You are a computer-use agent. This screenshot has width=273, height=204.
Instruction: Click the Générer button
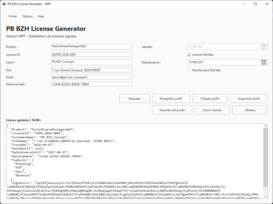[250, 110]
